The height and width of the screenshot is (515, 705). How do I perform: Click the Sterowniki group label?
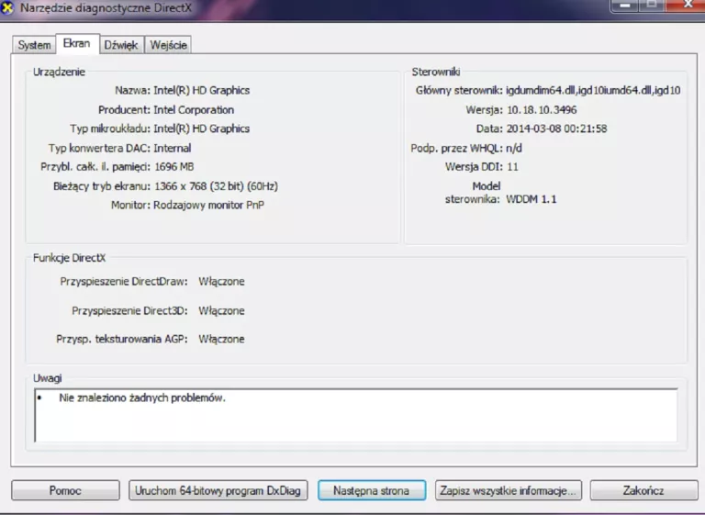pyautogui.click(x=436, y=72)
